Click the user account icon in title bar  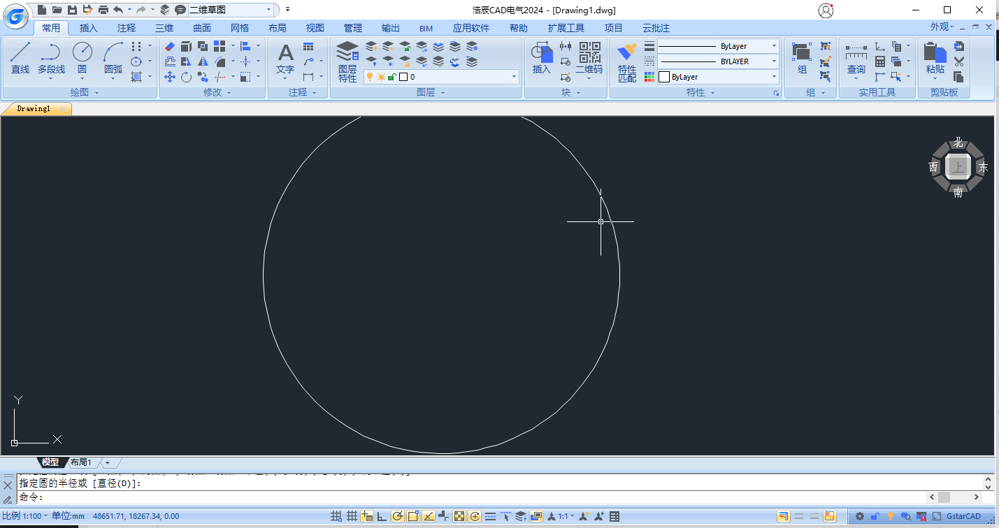(826, 10)
